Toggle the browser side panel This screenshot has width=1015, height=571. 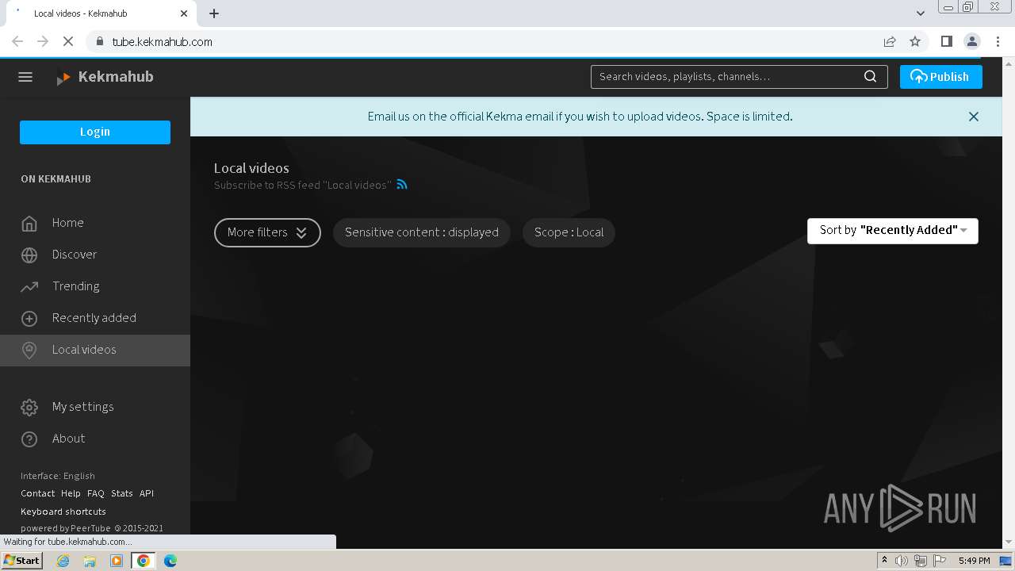(946, 42)
